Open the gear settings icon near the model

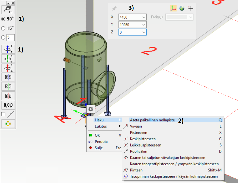pos(90,109)
